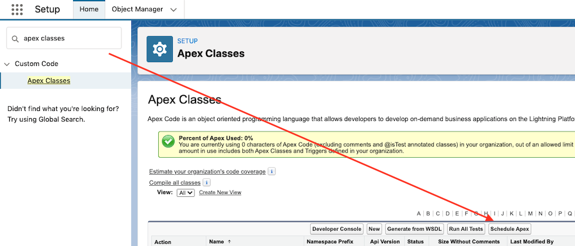Click the Schedule Apex button
This screenshot has height=246, width=575.
pos(510,228)
